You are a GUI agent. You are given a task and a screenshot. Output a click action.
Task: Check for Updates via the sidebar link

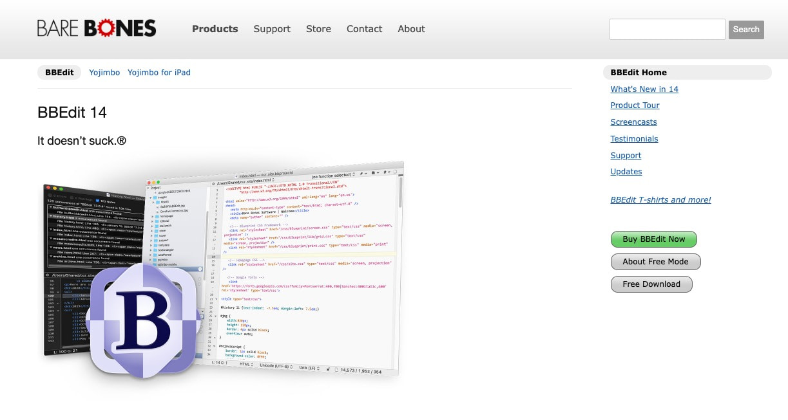tap(626, 171)
